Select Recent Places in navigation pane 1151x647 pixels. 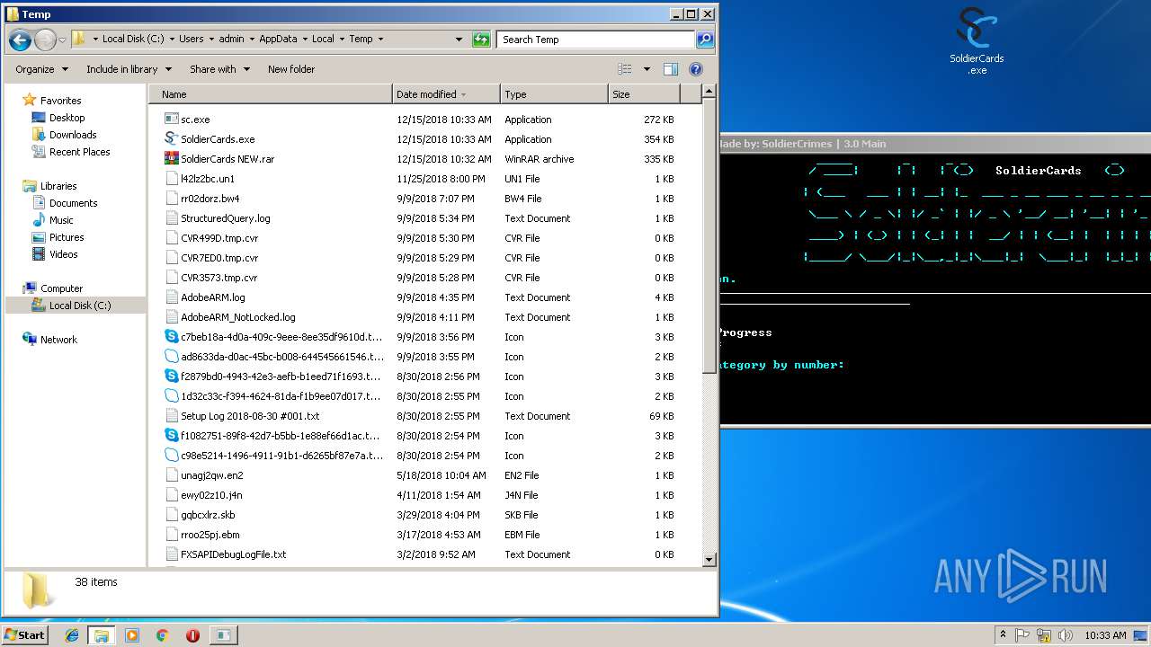tap(79, 152)
